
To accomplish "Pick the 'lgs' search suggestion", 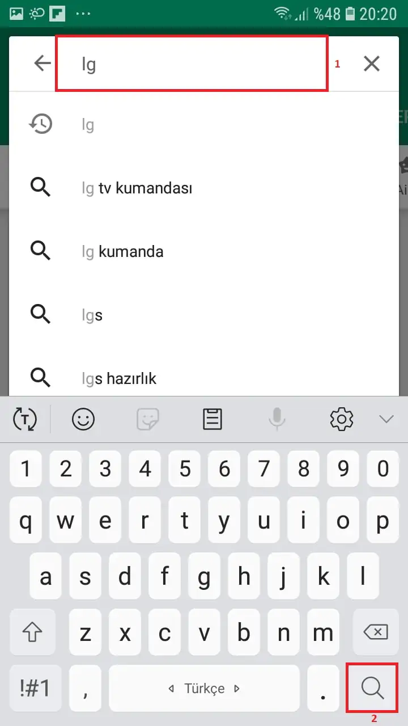I will (92, 315).
